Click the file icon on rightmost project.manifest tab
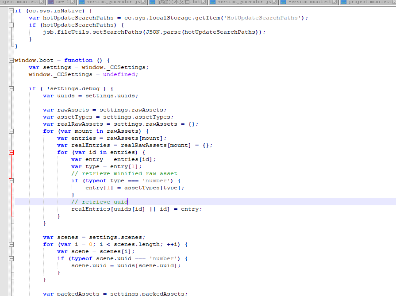 click(343, 2)
